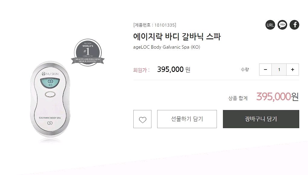Image resolution: width=308 pixels, height=175 pixels.
Task: Increase quantity with the plus button
Action: (x=292, y=70)
